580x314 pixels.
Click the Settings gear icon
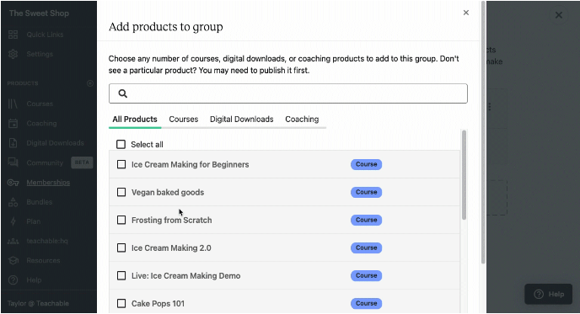click(x=13, y=54)
